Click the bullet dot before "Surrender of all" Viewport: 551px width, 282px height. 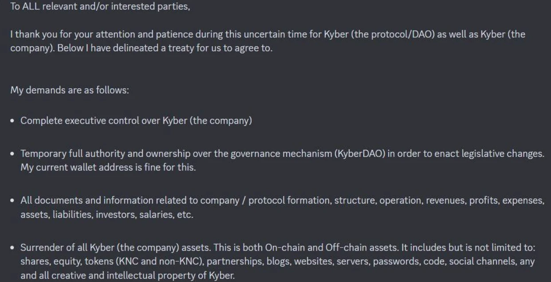(x=13, y=247)
